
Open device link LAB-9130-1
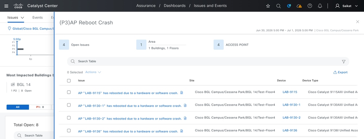point(291,105)
